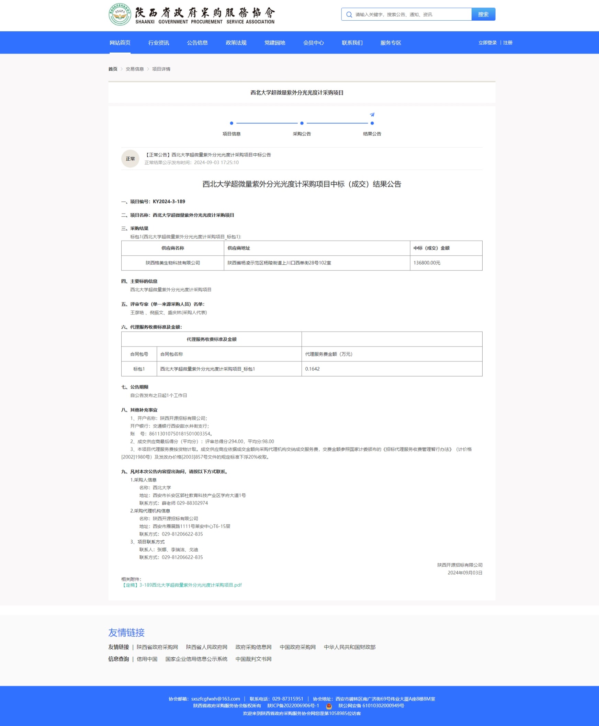Click the 注册 link

click(508, 43)
